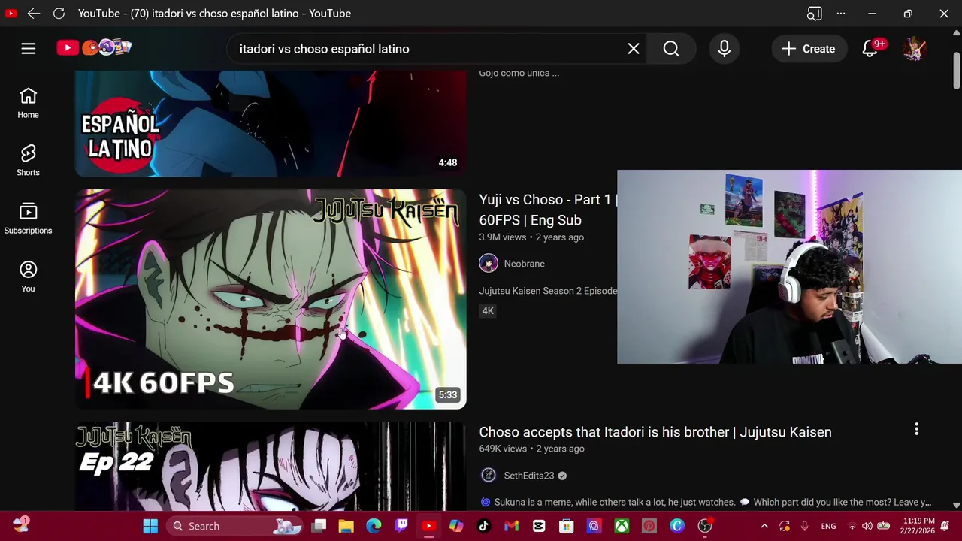
Task: Open Español Latino video thumbnail
Action: pyautogui.click(x=271, y=124)
